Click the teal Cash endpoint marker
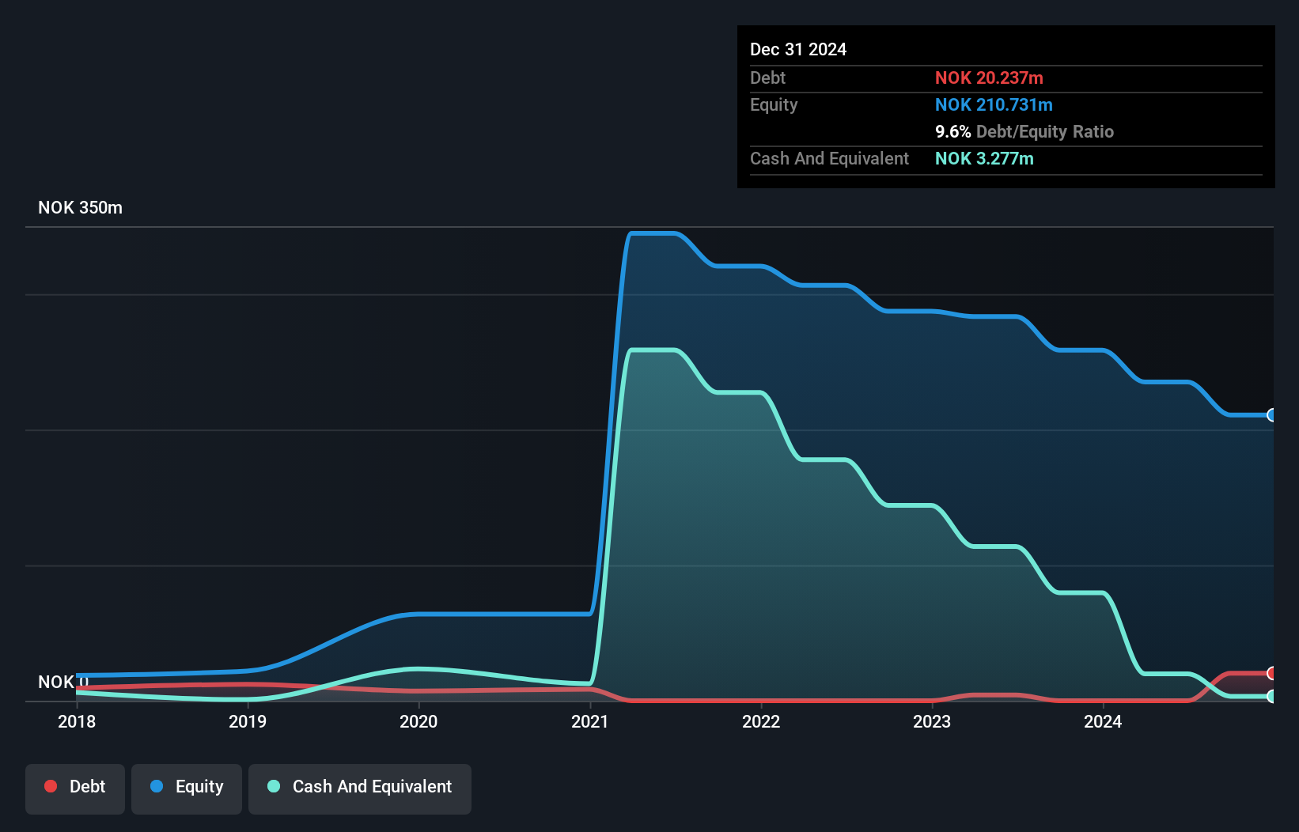The width and height of the screenshot is (1299, 832). click(x=1271, y=697)
